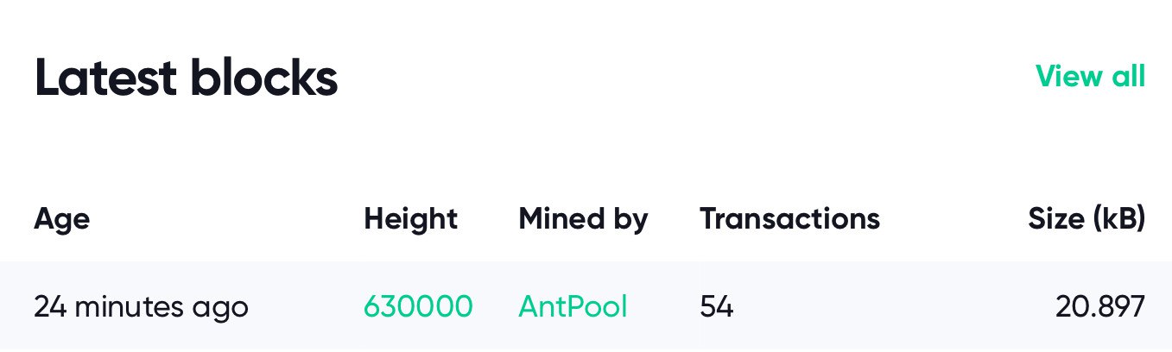Select the highlighted latest block row
1172x352 pixels.
(586, 306)
